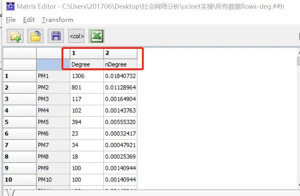Select row label PM4

[53, 111]
